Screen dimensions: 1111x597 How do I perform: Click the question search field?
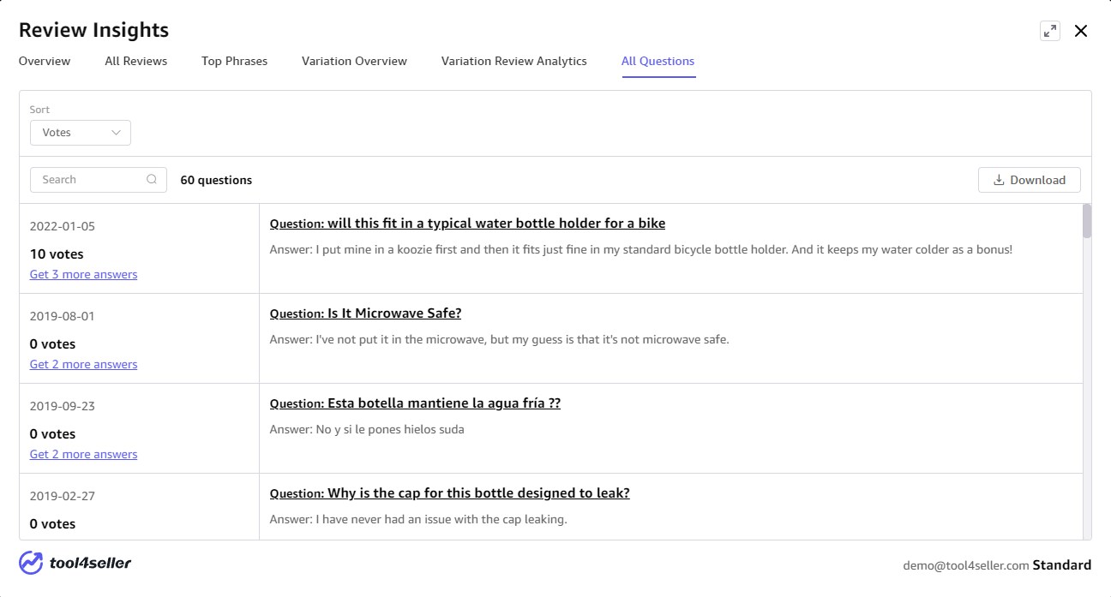(x=99, y=180)
